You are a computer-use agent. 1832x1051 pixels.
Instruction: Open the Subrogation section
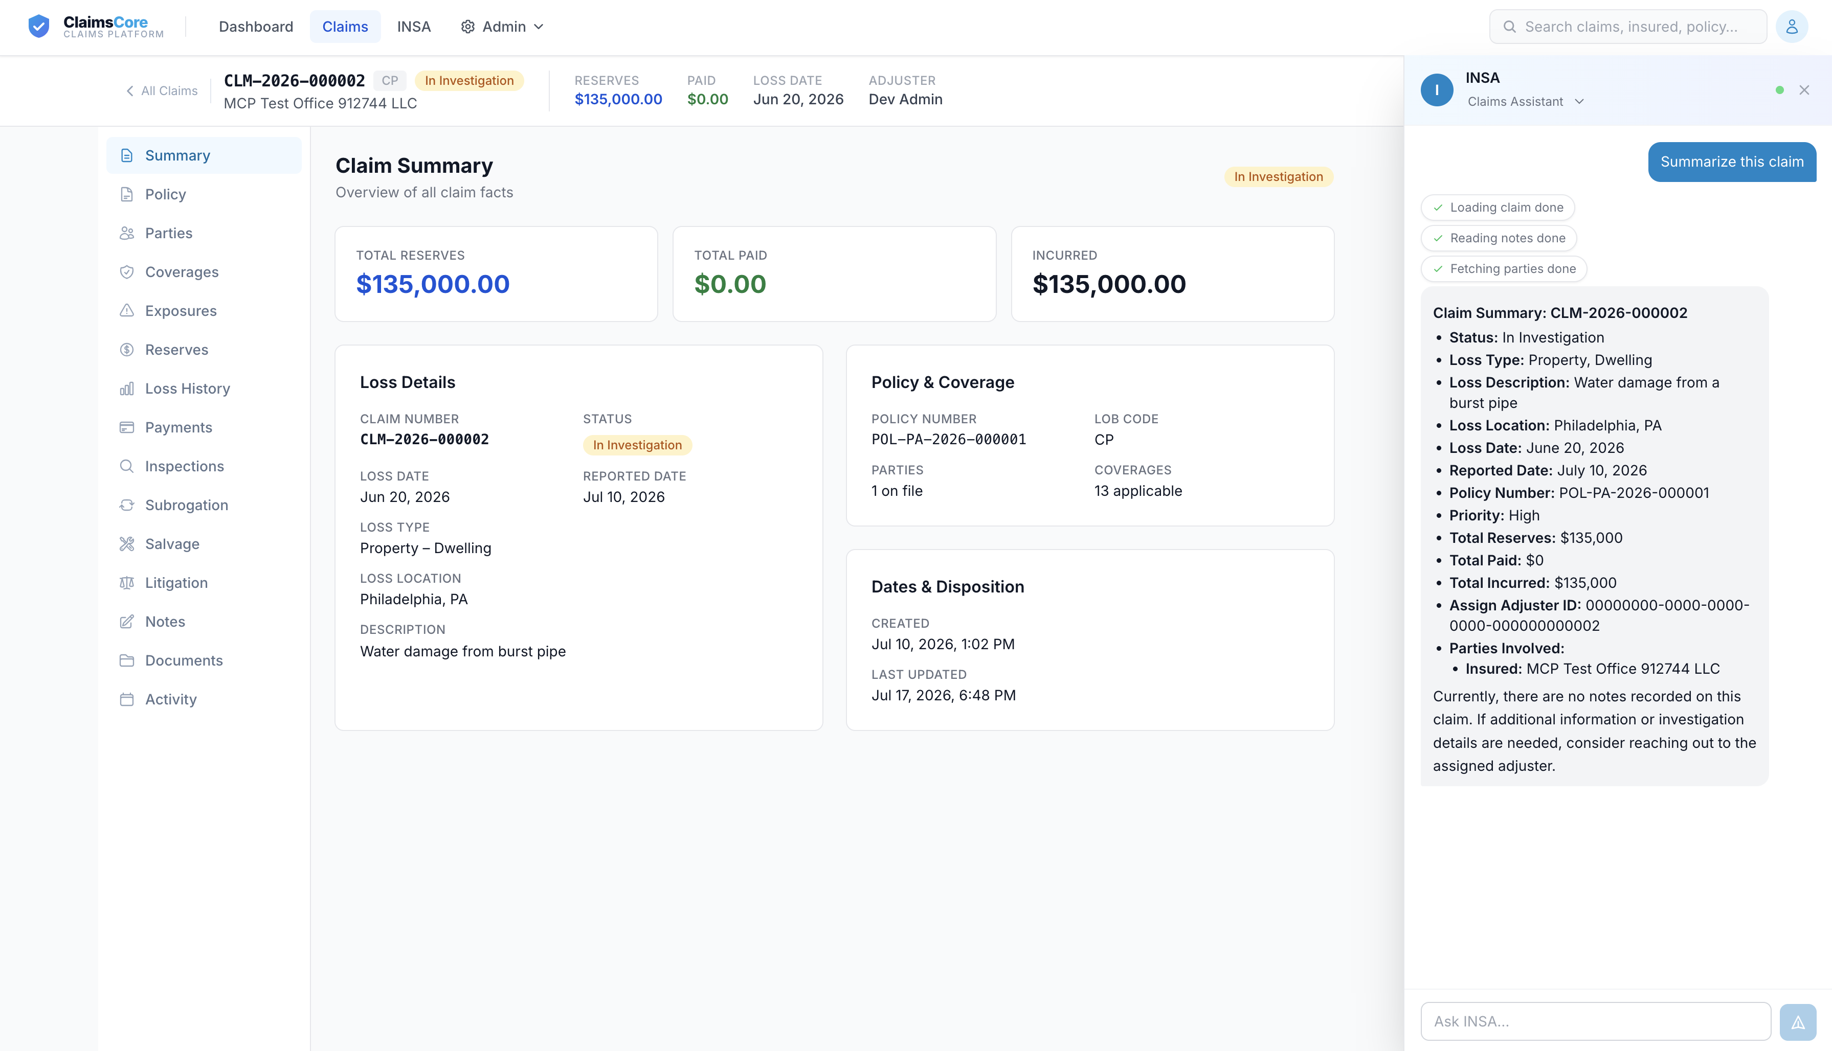click(204, 505)
